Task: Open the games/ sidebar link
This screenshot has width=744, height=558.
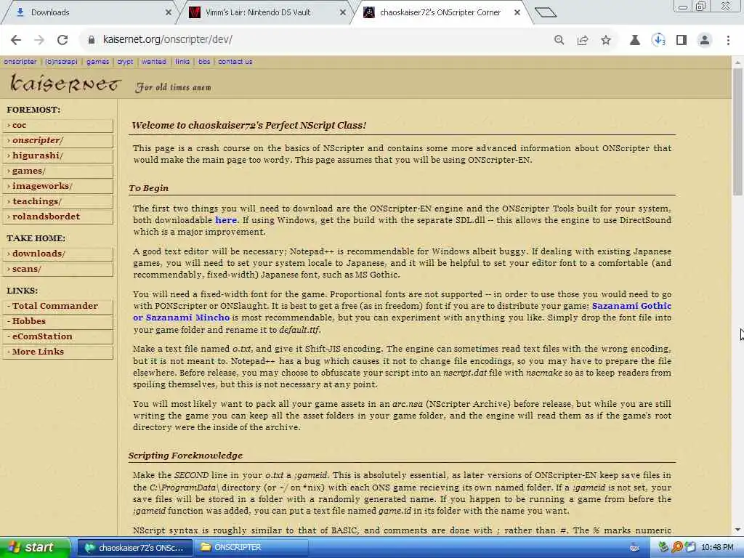Action: [58, 171]
